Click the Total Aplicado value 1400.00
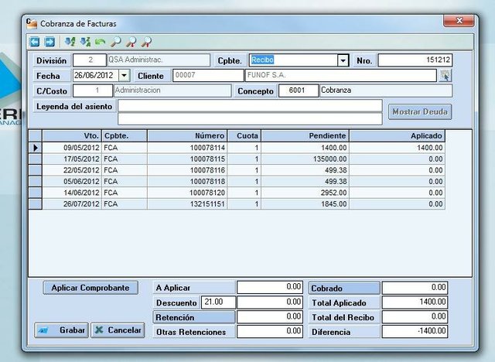 pyautogui.click(x=415, y=302)
